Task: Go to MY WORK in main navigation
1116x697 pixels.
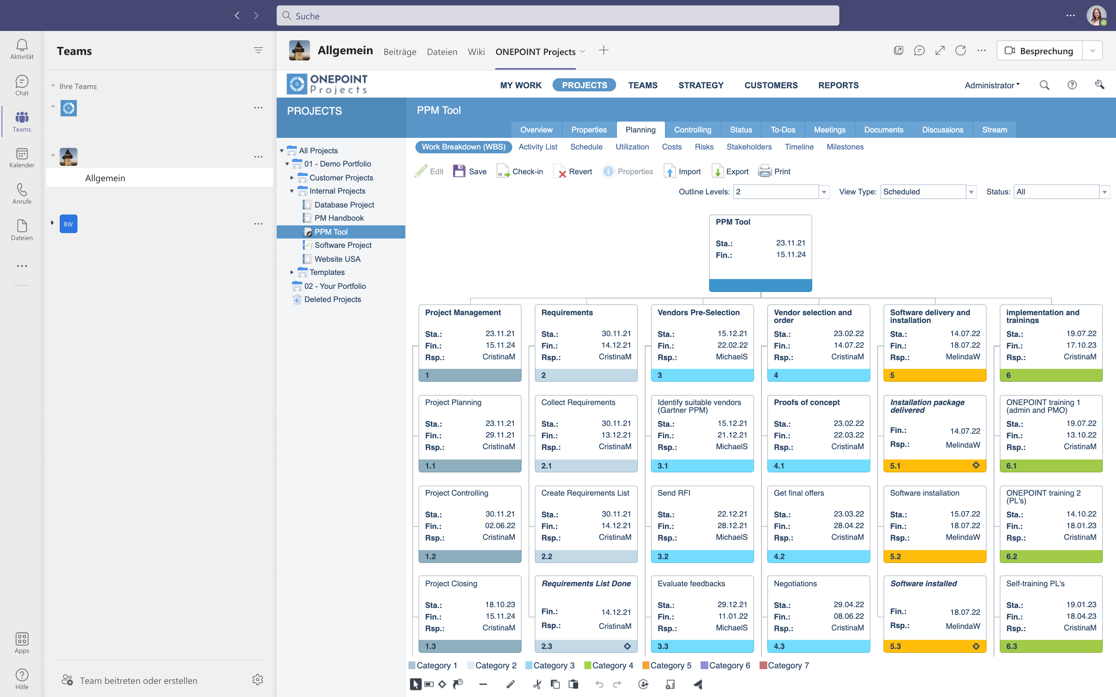Action: [521, 85]
